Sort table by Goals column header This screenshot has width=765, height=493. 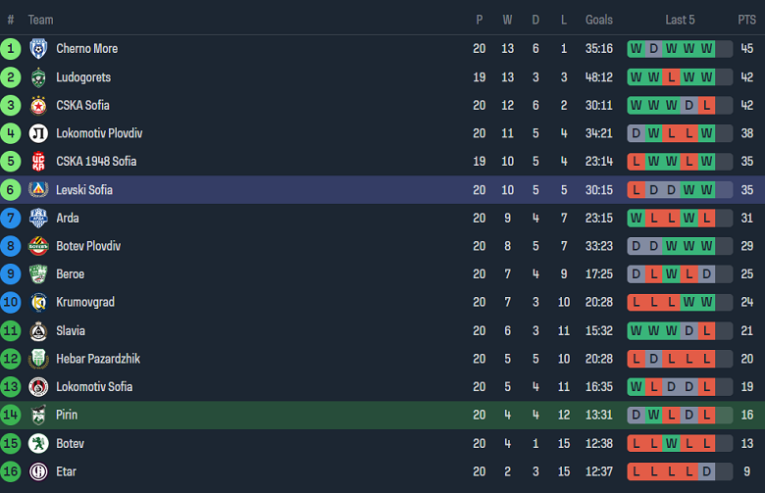coord(598,20)
